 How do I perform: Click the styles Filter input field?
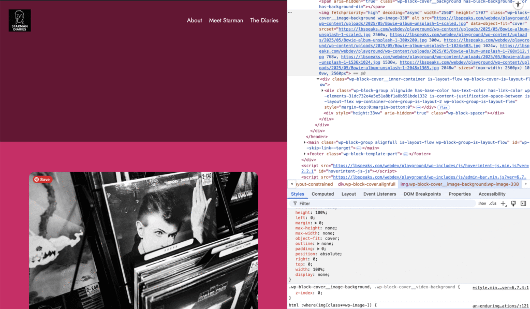[383, 203]
